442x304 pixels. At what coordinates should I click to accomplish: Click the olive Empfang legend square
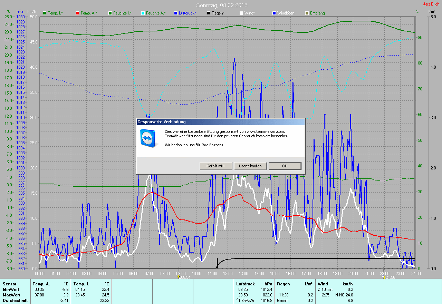[307, 13]
